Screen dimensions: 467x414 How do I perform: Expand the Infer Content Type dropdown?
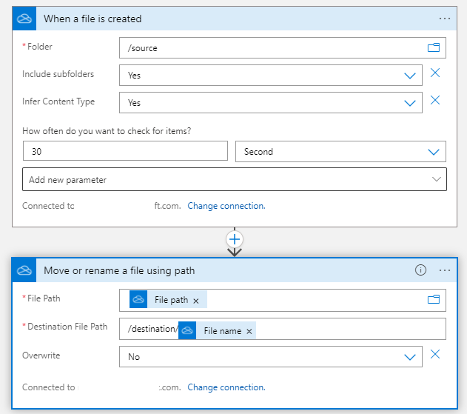410,103
